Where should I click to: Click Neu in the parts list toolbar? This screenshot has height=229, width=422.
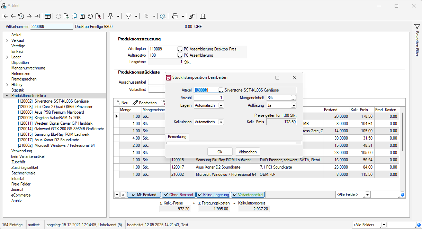(x=122, y=103)
